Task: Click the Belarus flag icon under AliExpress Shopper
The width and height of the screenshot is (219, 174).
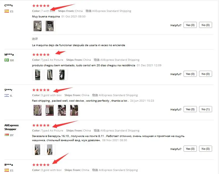Action: tap(7, 135)
